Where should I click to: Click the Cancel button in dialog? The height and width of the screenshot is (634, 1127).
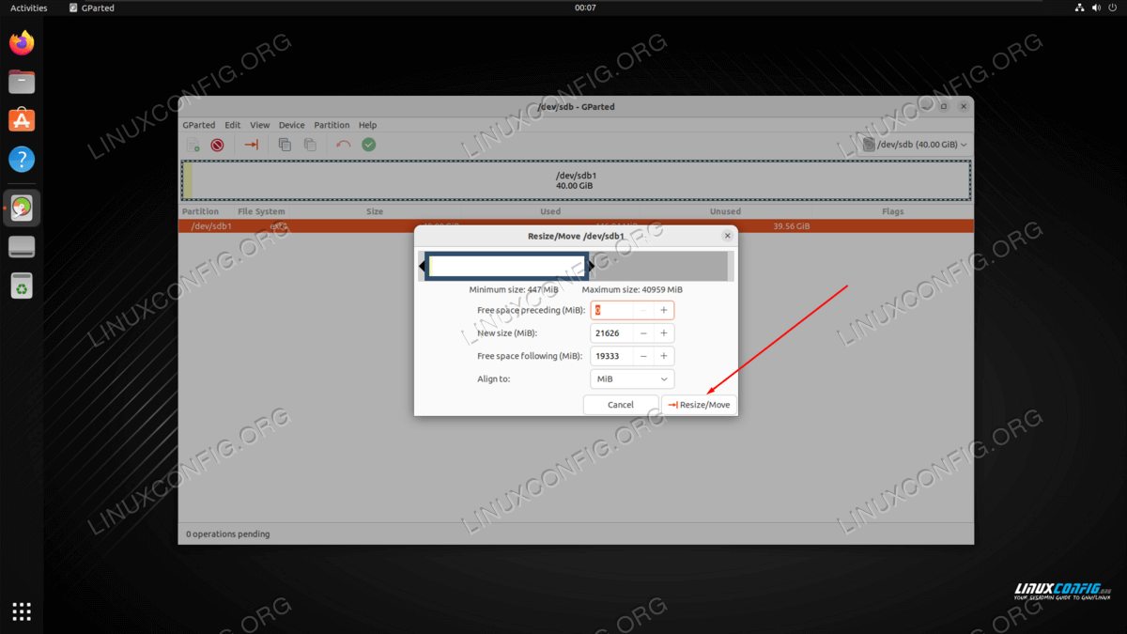pyautogui.click(x=621, y=405)
